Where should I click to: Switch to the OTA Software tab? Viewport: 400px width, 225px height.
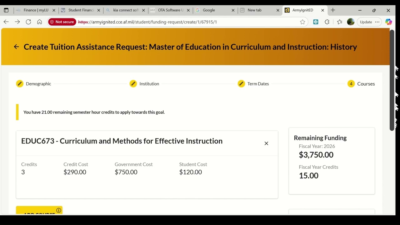coord(171,10)
